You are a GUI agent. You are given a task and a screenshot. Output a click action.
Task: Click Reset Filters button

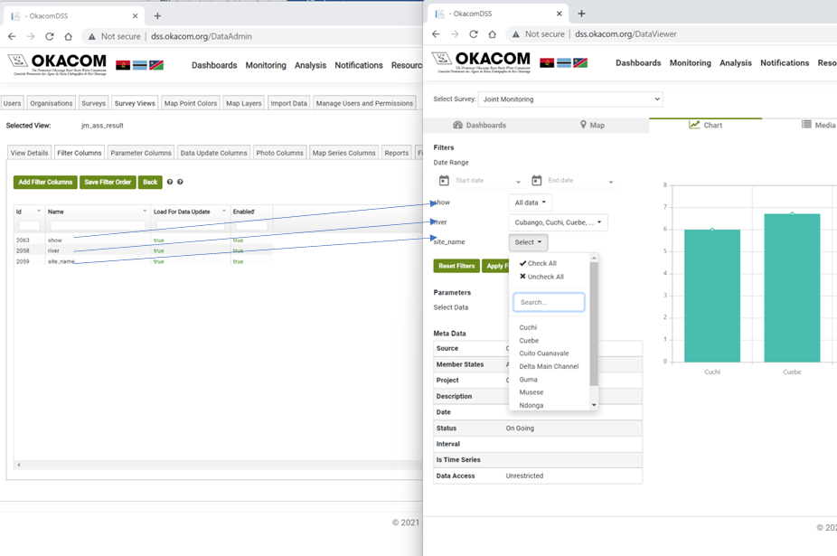coord(456,266)
